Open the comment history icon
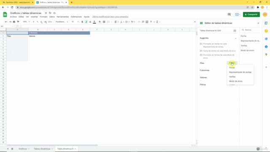Screen dimensions: 270x152 click(x=229, y=14)
